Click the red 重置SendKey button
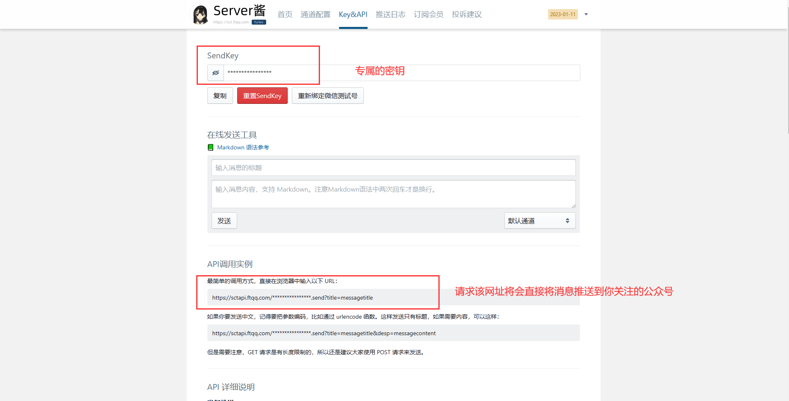 click(262, 96)
